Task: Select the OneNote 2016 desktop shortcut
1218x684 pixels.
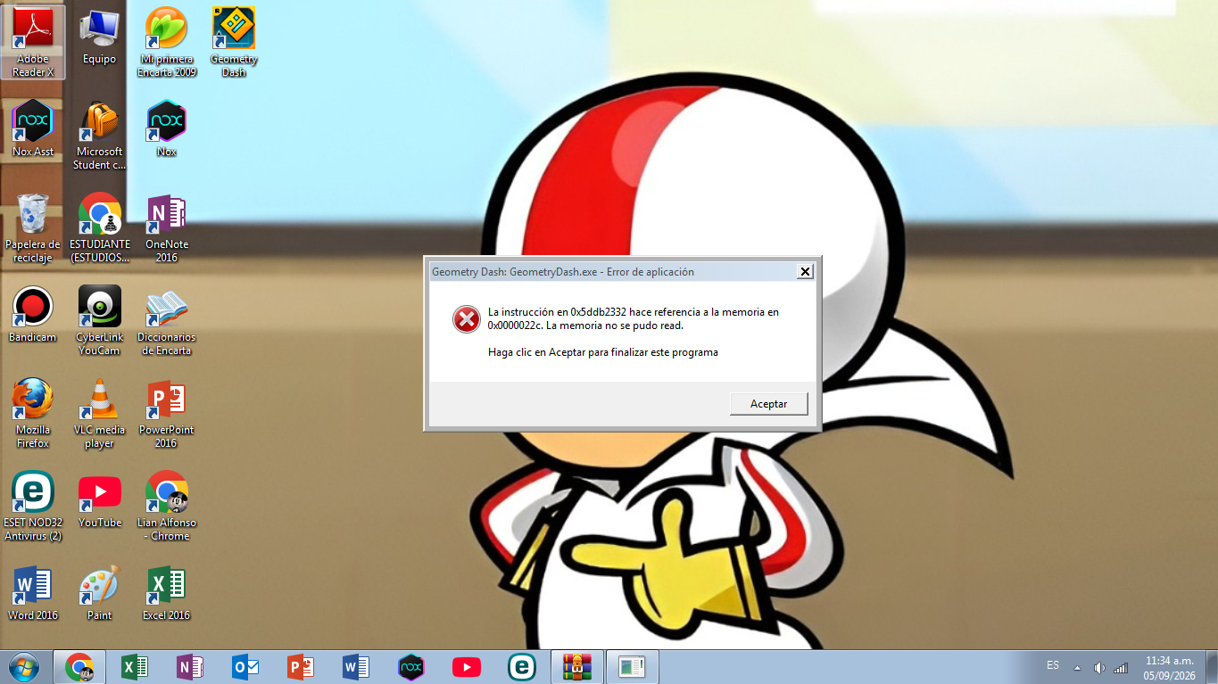Action: [167, 228]
